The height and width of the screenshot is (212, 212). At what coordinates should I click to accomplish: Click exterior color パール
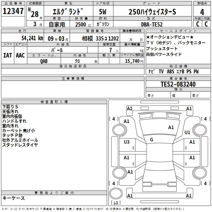point(57,50)
